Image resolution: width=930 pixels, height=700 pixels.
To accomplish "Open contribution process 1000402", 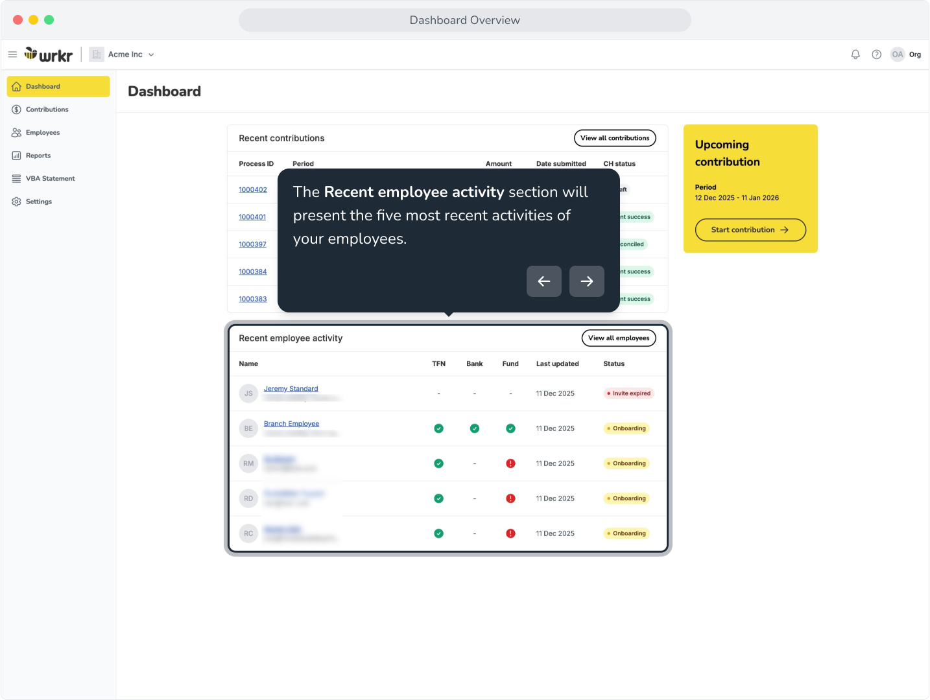I will coord(253,190).
